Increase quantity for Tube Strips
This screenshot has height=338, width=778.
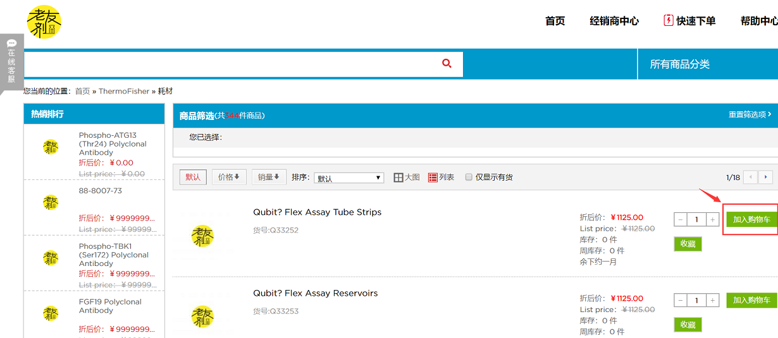pos(713,220)
